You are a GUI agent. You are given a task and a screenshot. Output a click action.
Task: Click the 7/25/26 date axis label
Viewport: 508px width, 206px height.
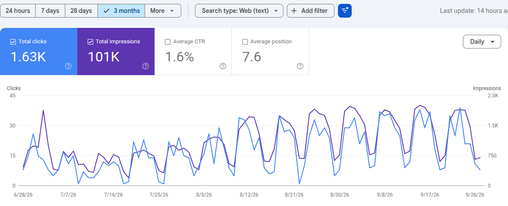pos(159,195)
